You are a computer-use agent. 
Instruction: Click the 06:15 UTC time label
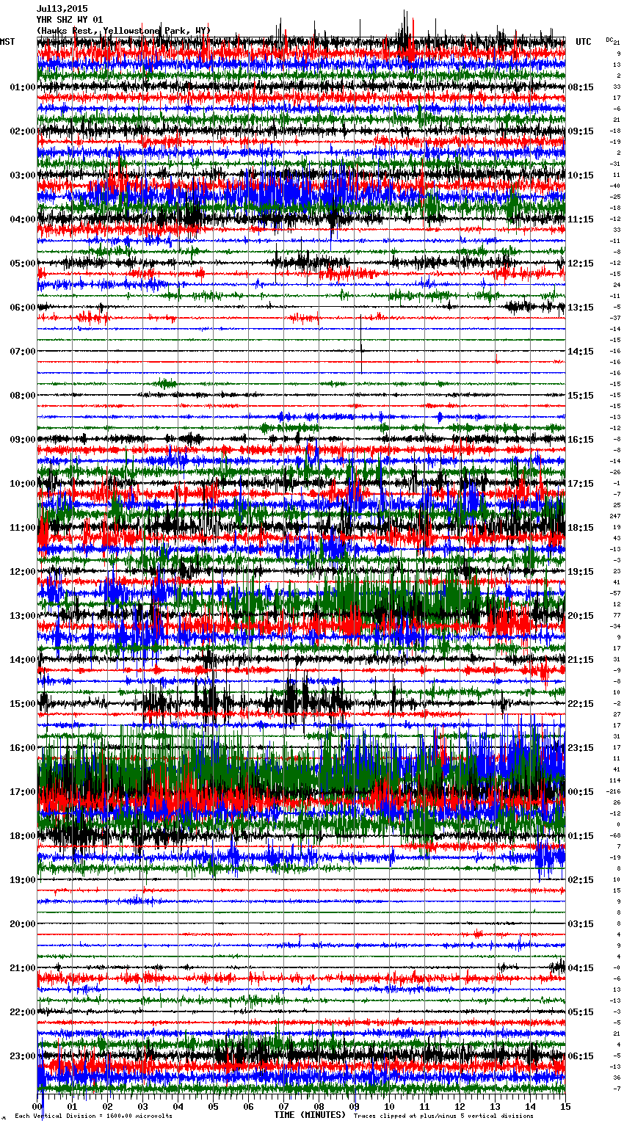click(581, 1056)
